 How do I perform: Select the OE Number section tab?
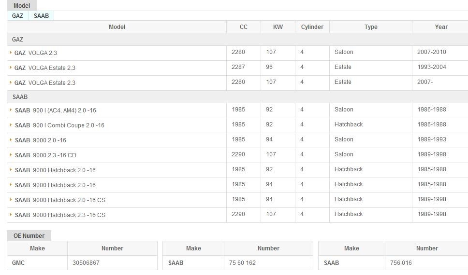29,236
